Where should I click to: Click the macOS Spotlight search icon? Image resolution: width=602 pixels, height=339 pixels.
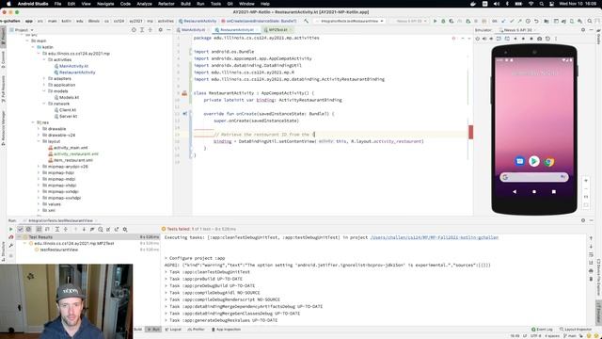coord(542,4)
